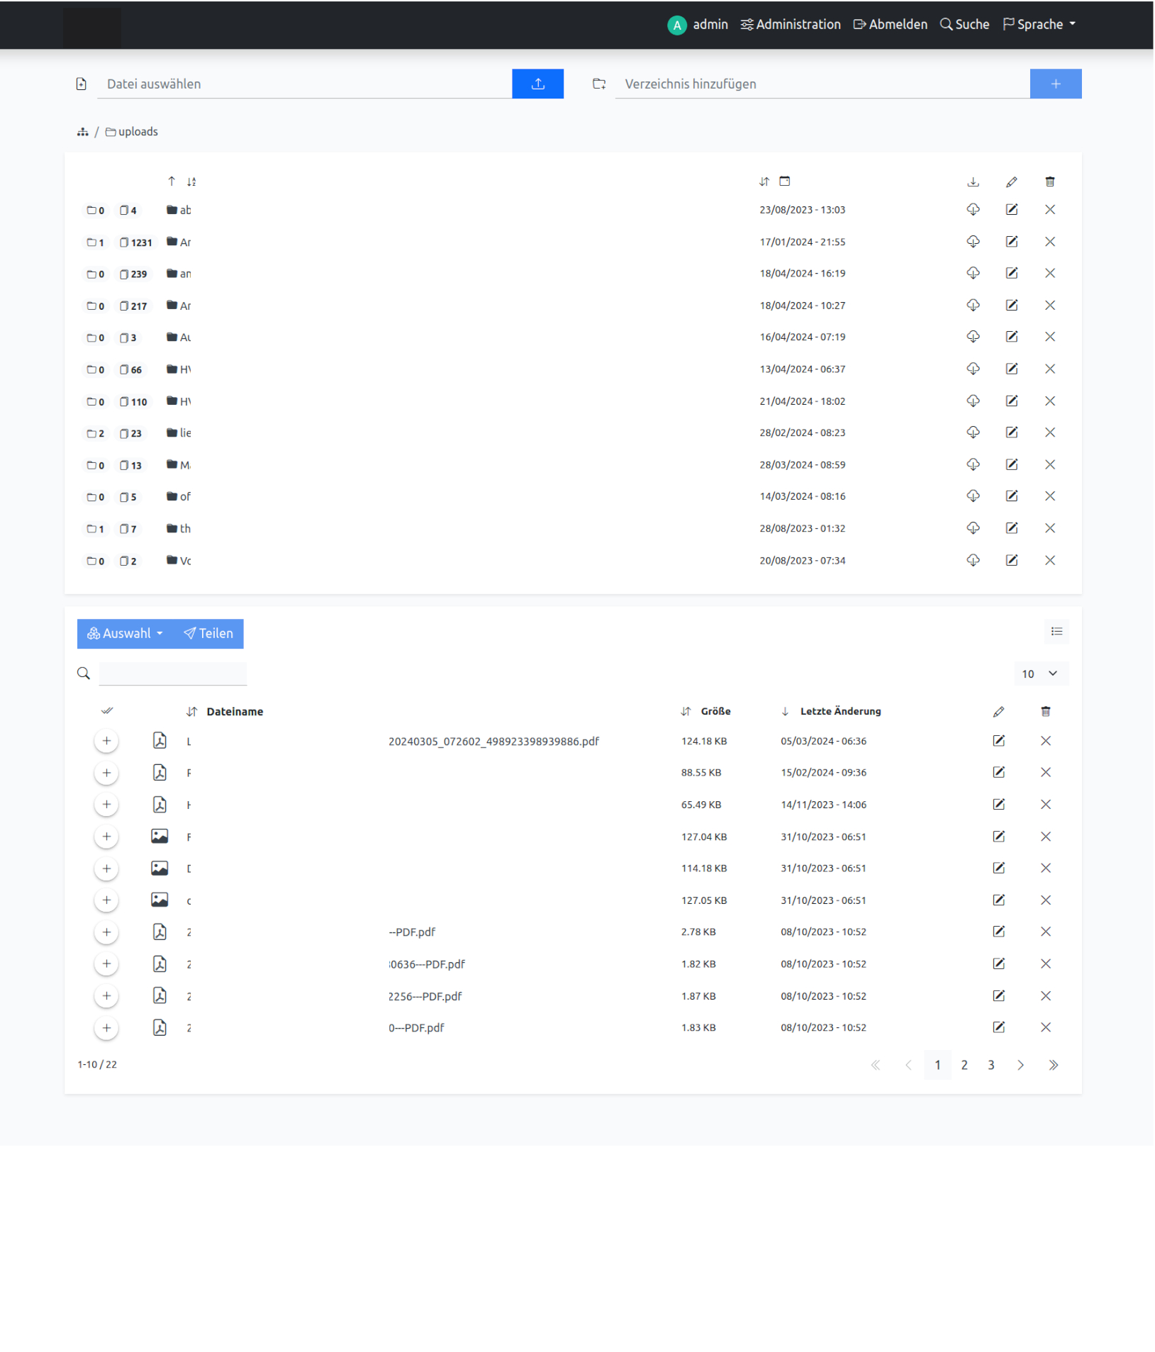1155x1352 pixels.
Task: Click the blue file upload button
Action: click(537, 84)
